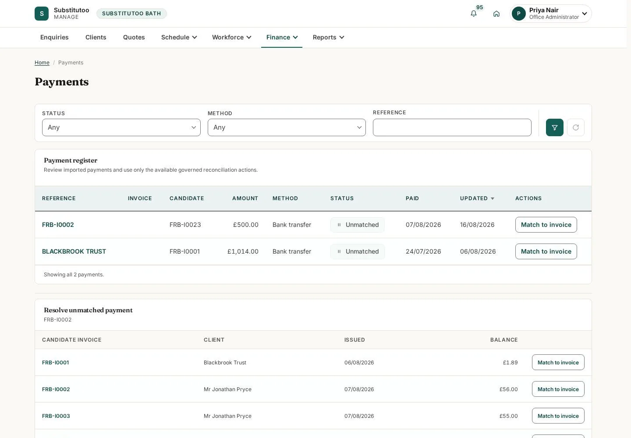
Task: Go to the Clients tab
Action: pyautogui.click(x=96, y=37)
